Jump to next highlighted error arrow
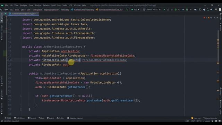Image resolution: width=222 pixels, height=125 pixels. [x=217, y=18]
